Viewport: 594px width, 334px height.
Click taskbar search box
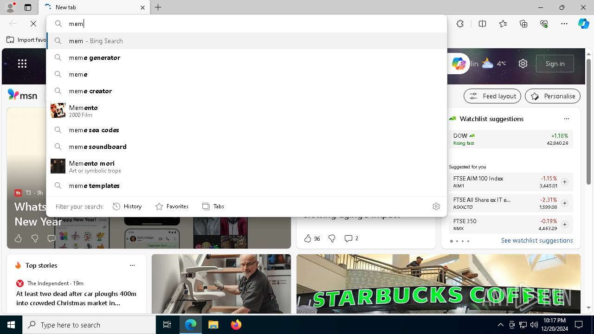(x=89, y=325)
